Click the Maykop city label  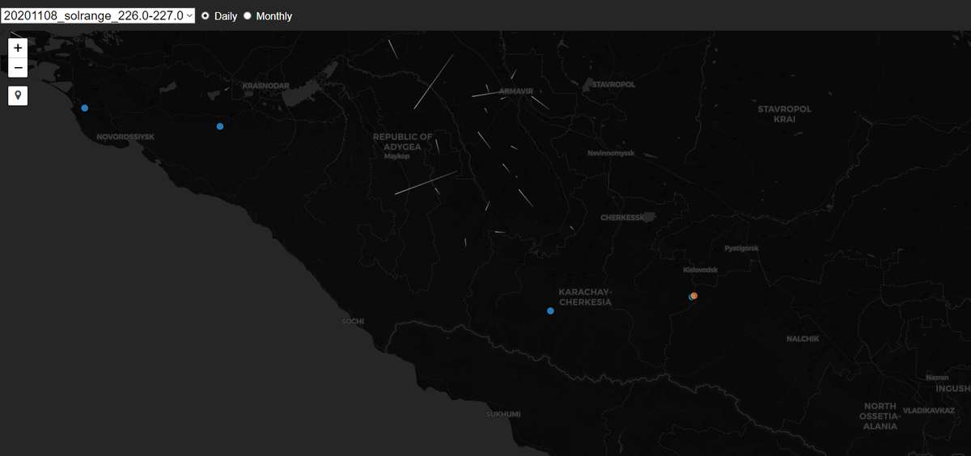(397, 156)
